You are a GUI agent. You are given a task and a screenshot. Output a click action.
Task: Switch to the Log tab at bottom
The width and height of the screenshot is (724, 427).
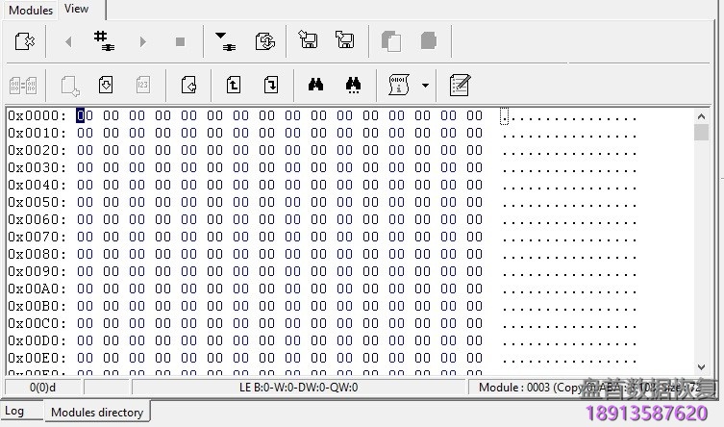[14, 412]
